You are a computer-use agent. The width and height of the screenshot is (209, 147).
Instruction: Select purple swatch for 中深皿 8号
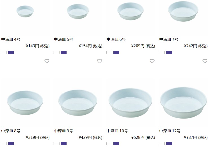(x=11, y=144)
